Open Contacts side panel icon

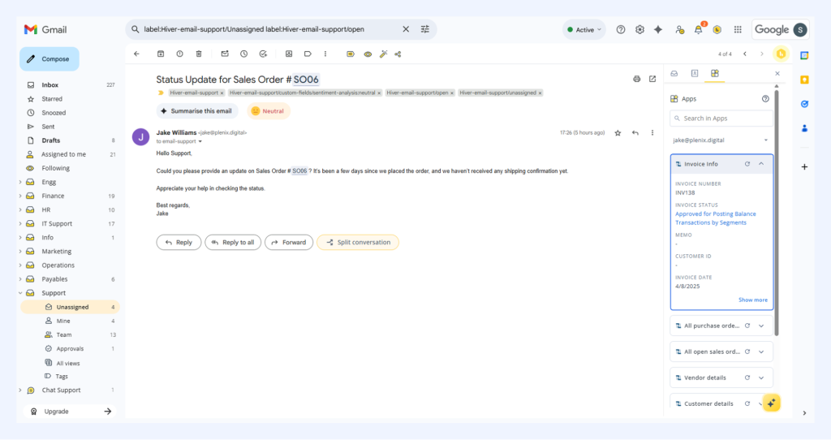click(x=804, y=128)
